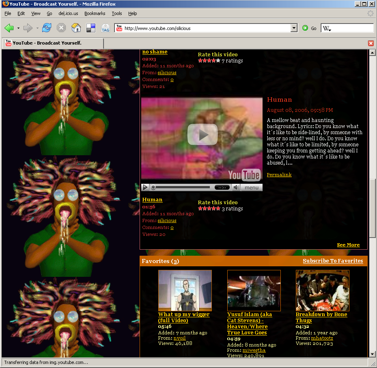The height and width of the screenshot is (368, 377).
Task: Play the Human video overlay button
Action: (203, 135)
